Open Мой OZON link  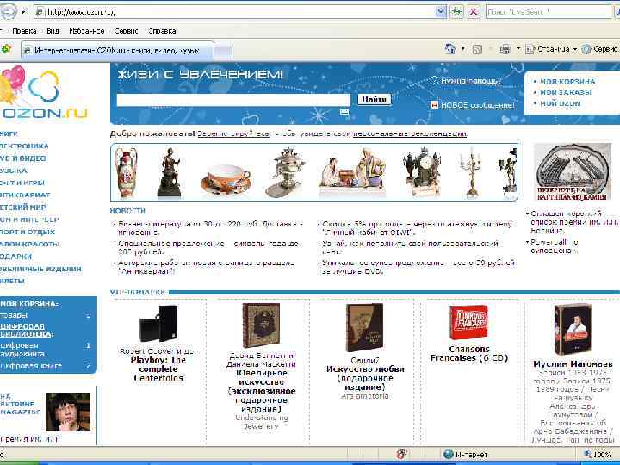[560, 103]
